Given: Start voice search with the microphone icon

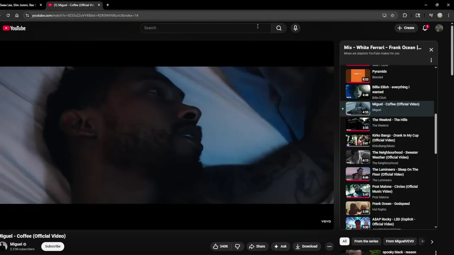Looking at the screenshot, I should [295, 28].
